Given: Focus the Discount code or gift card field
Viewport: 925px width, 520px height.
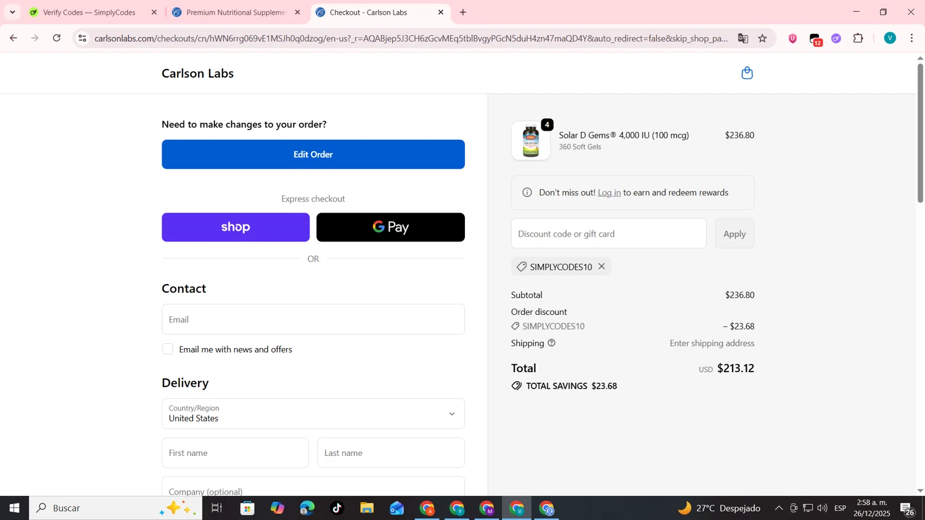Looking at the screenshot, I should coord(609,234).
